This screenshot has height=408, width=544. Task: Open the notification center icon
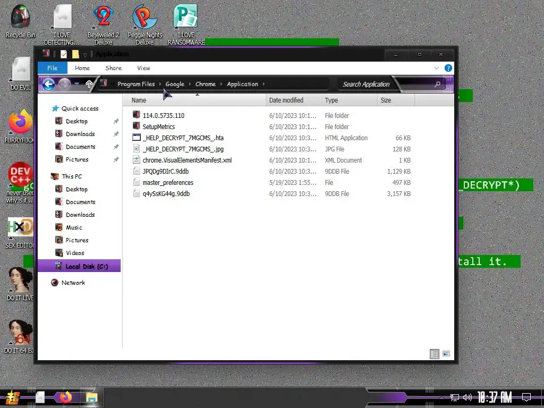point(526,397)
